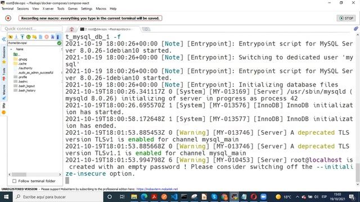Click the last blue SFTP toolbar icon

point(58,37)
